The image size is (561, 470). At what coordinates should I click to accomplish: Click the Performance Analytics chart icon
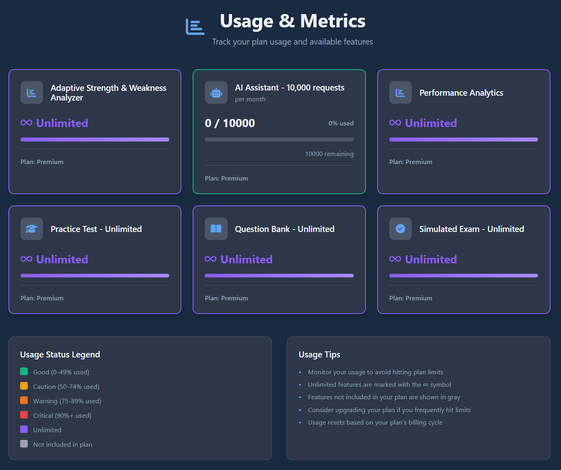pos(400,92)
